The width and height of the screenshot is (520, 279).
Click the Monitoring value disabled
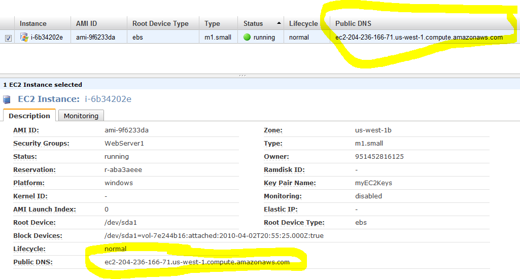[368, 196]
